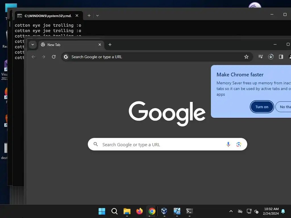The height and width of the screenshot is (218, 291).
Task: Open Chrome media controls icon
Action: [261, 56]
